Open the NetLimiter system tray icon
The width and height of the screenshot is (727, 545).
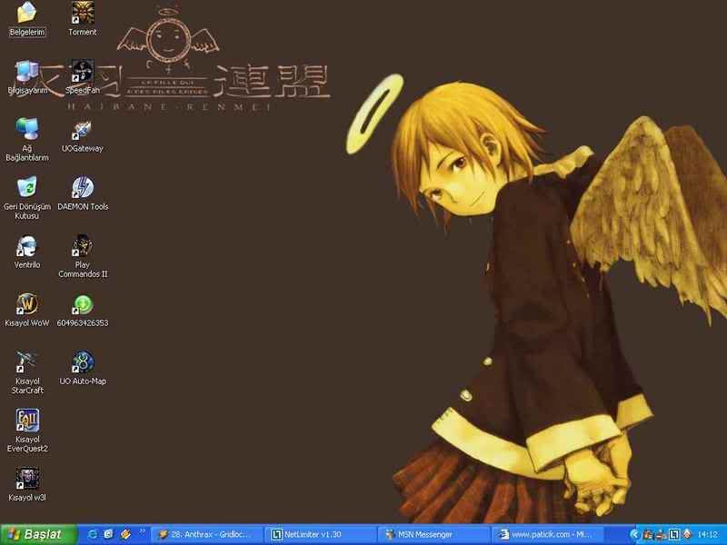674,535
